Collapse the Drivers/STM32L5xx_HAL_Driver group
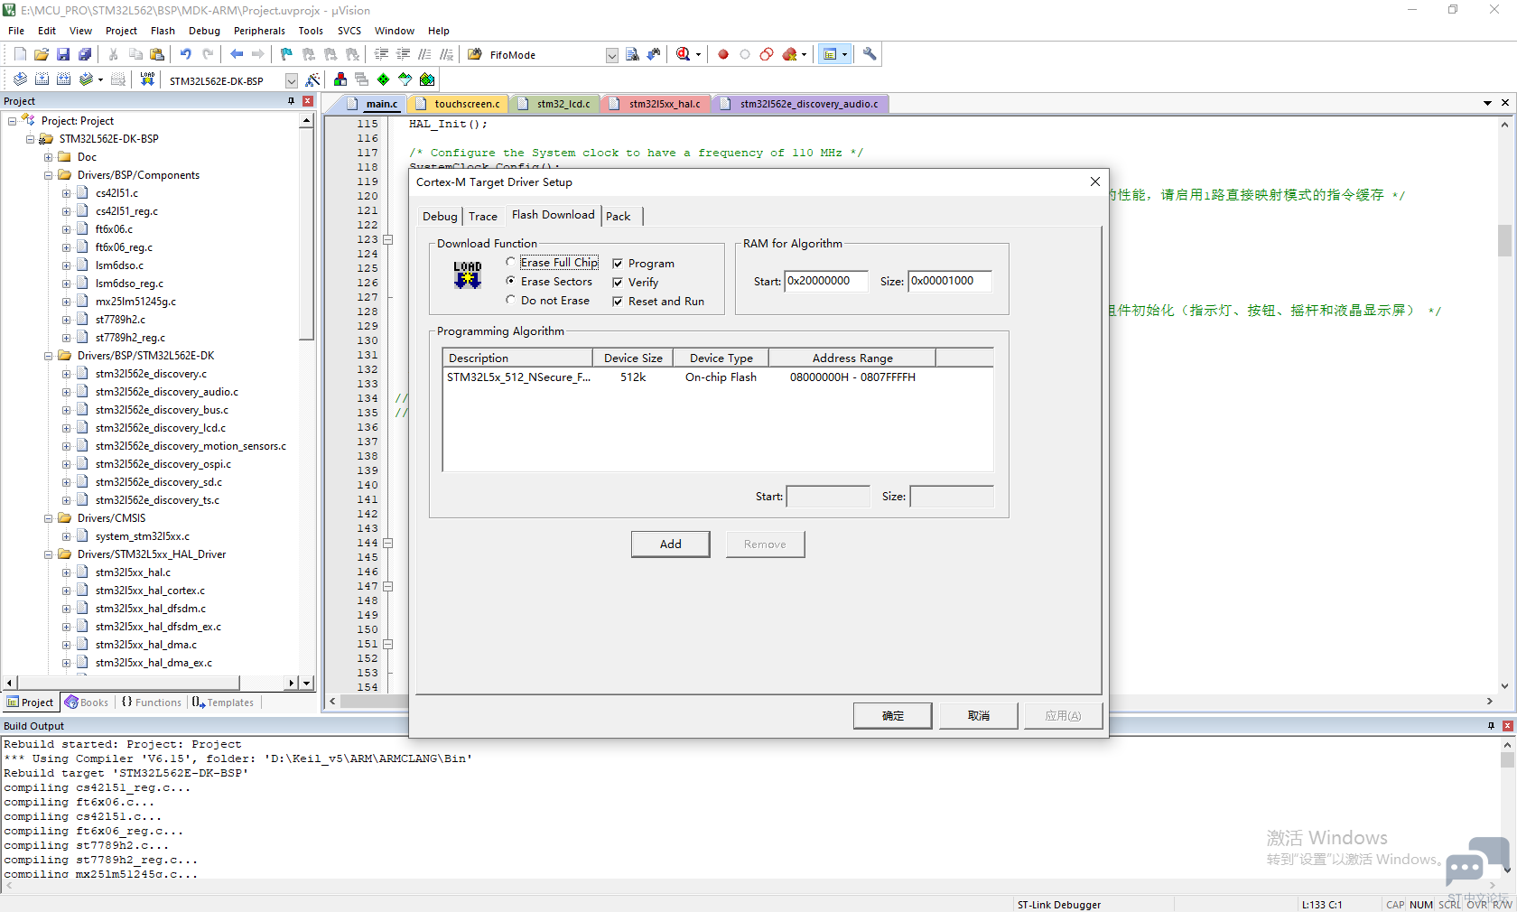Image resolution: width=1517 pixels, height=912 pixels. click(x=48, y=554)
